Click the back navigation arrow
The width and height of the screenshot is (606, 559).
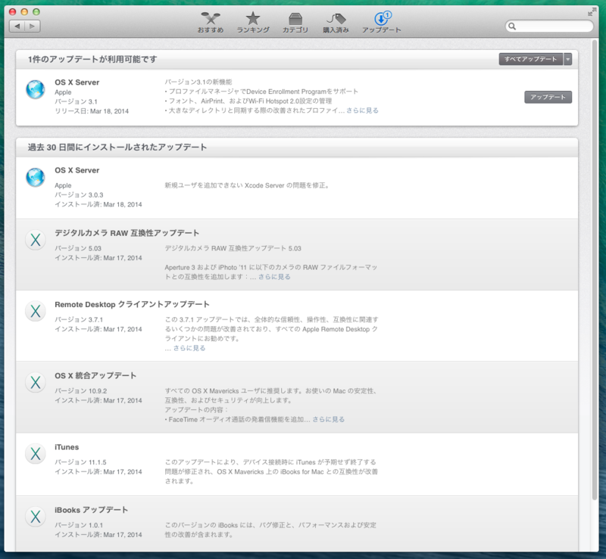pyautogui.click(x=17, y=26)
